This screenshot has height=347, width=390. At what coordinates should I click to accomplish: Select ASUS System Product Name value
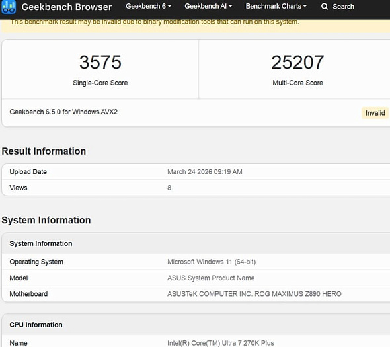coord(211,278)
